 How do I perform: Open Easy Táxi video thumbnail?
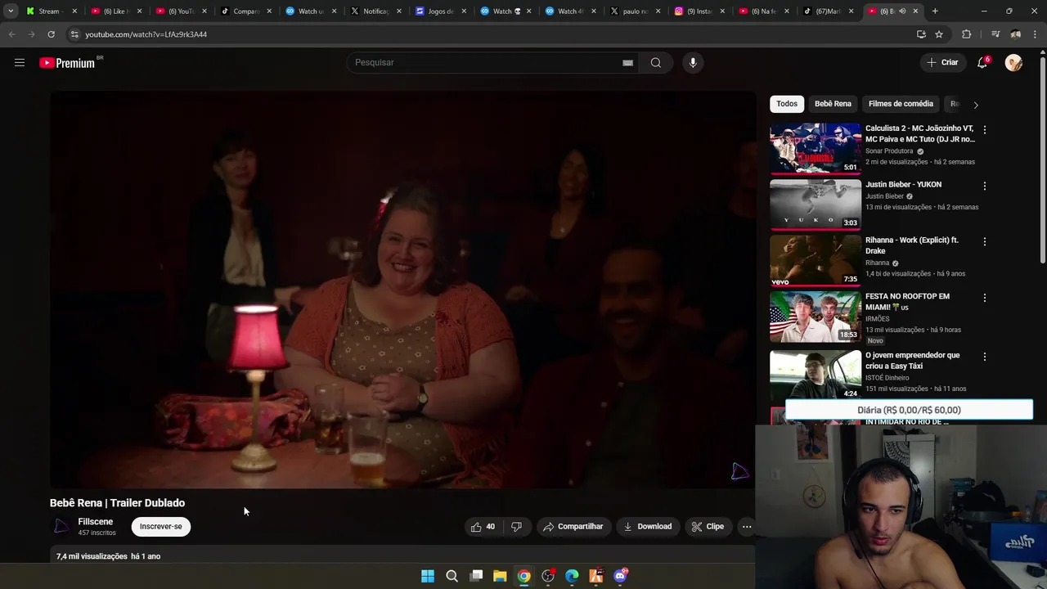click(816, 375)
